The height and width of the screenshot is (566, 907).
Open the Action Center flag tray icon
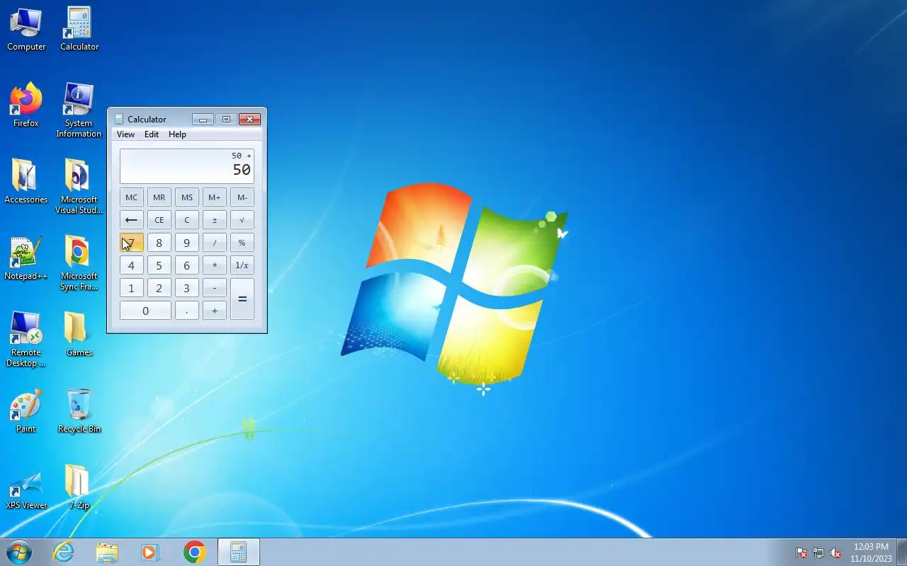pos(801,553)
